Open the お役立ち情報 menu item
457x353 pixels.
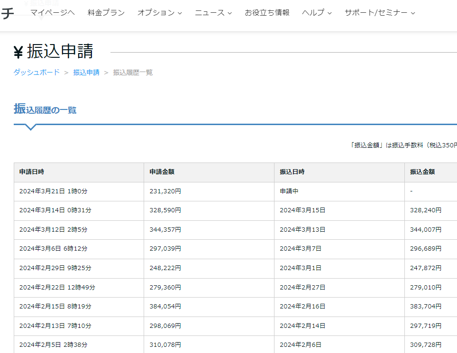pyautogui.click(x=267, y=12)
